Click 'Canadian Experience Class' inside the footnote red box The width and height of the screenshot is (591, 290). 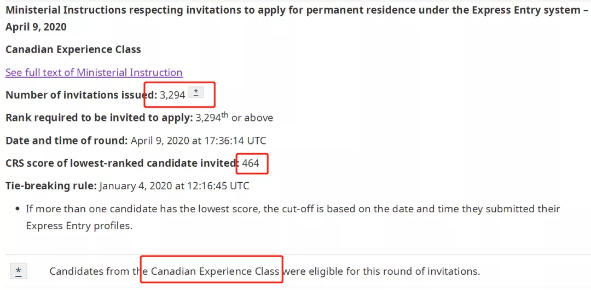coord(215,271)
